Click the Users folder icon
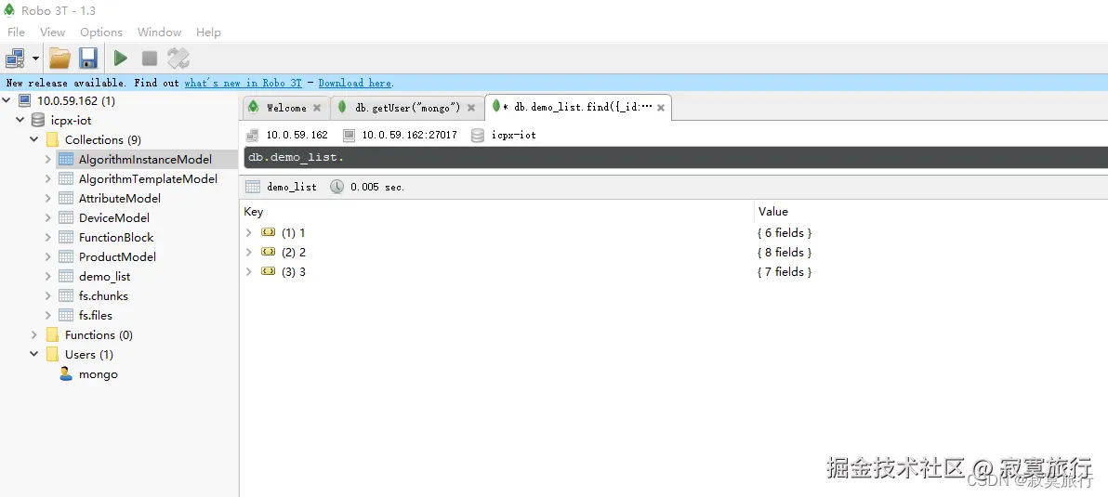 tap(52, 354)
